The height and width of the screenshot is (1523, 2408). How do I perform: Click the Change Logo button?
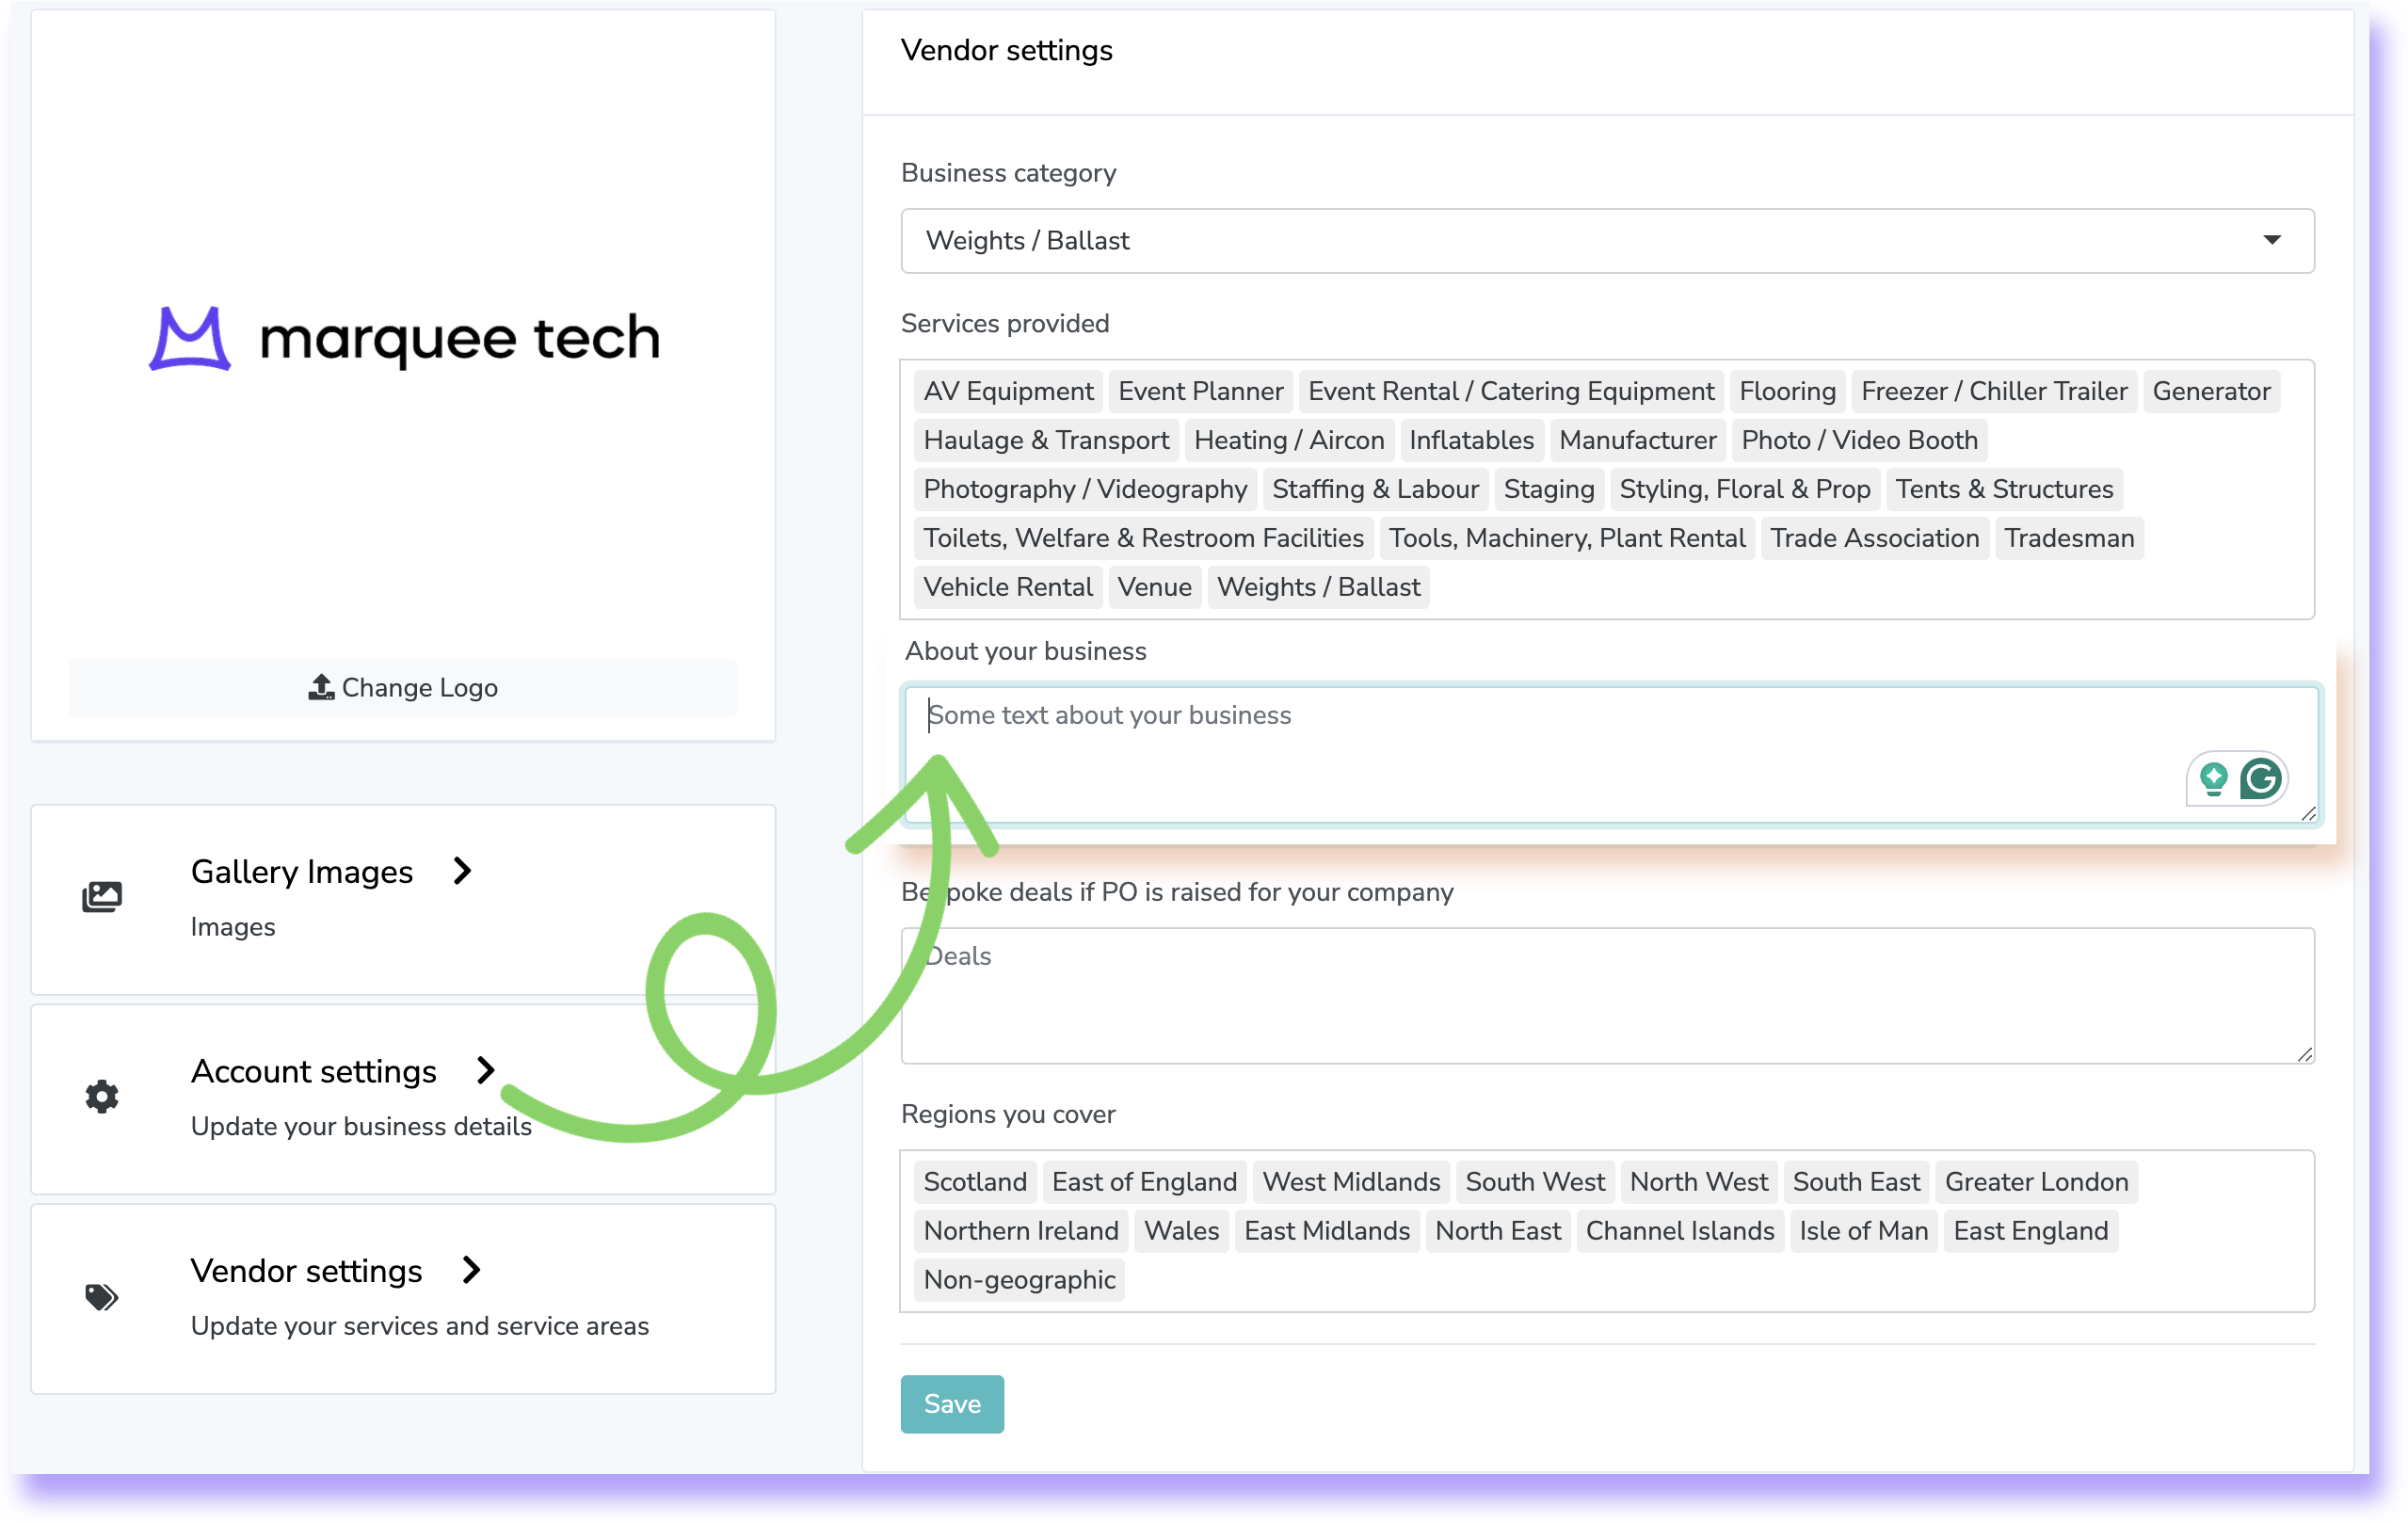[x=403, y=688]
